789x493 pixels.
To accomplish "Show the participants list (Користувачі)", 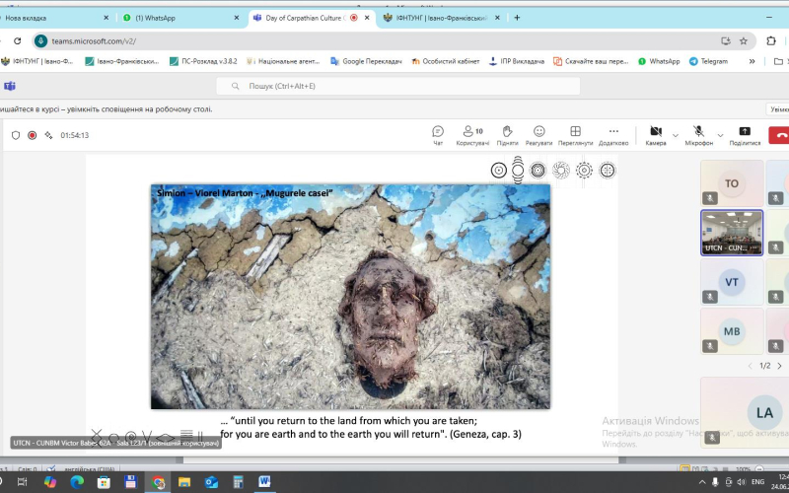I will coord(472,135).
